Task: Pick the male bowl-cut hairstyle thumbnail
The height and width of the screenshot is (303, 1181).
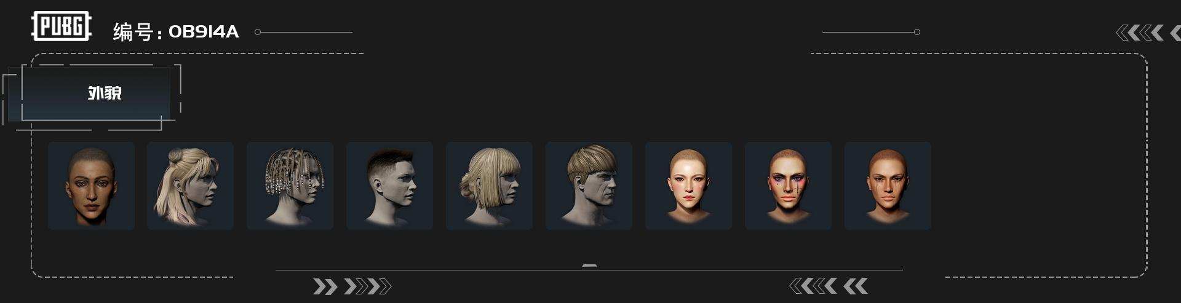Action: [x=589, y=186]
